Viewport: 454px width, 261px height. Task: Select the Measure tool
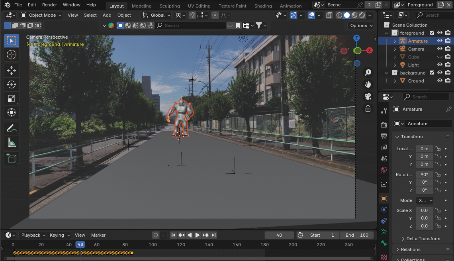[12, 142]
